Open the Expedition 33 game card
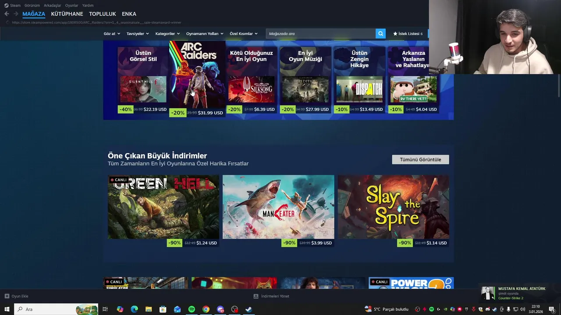The image size is (561, 315). click(x=305, y=80)
